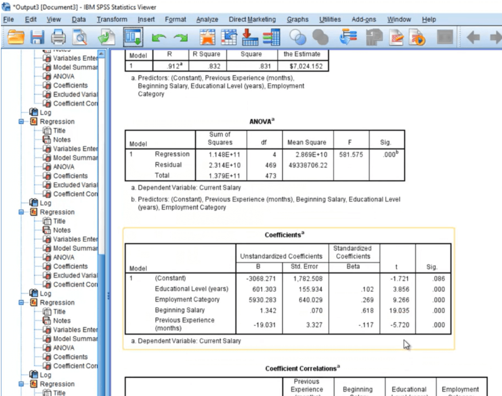Open Print Preview with magnifier page icon
This screenshot has height=396, width=502.
tap(80, 37)
